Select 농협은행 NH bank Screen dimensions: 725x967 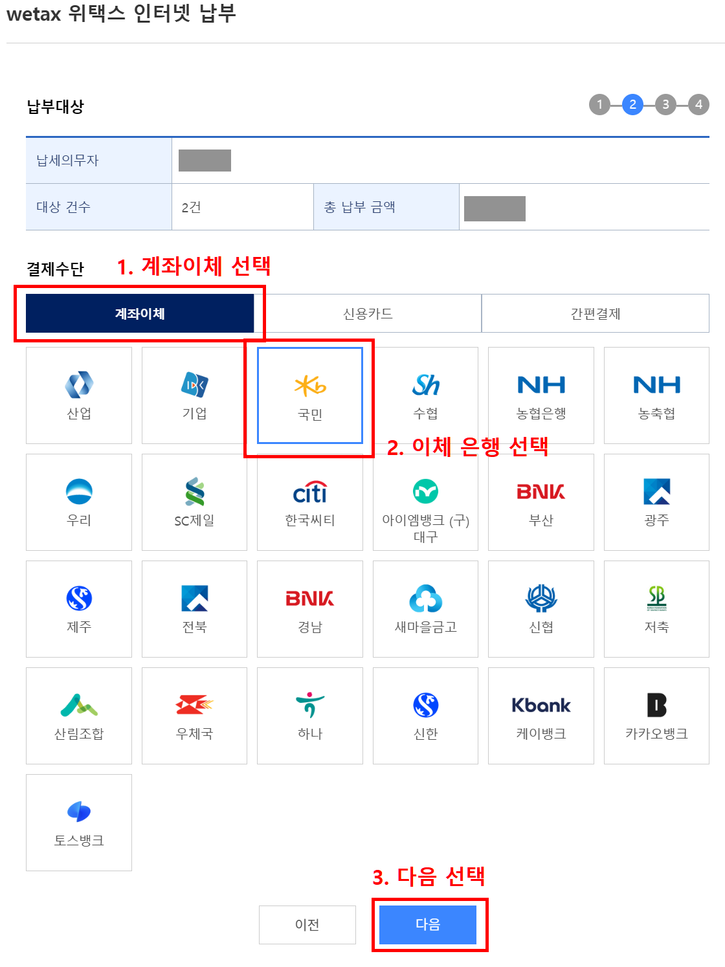point(541,395)
